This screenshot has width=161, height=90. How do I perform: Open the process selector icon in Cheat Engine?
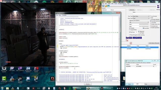point(103,6)
